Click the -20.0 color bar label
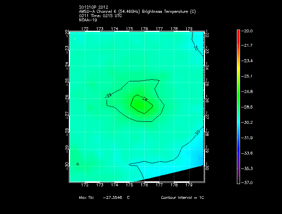This screenshot has height=214, width=282. point(248,31)
